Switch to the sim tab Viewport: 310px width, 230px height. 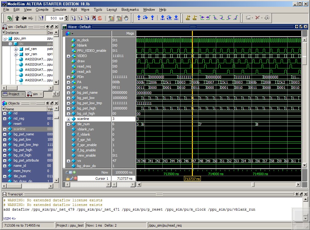[x=34, y=94]
